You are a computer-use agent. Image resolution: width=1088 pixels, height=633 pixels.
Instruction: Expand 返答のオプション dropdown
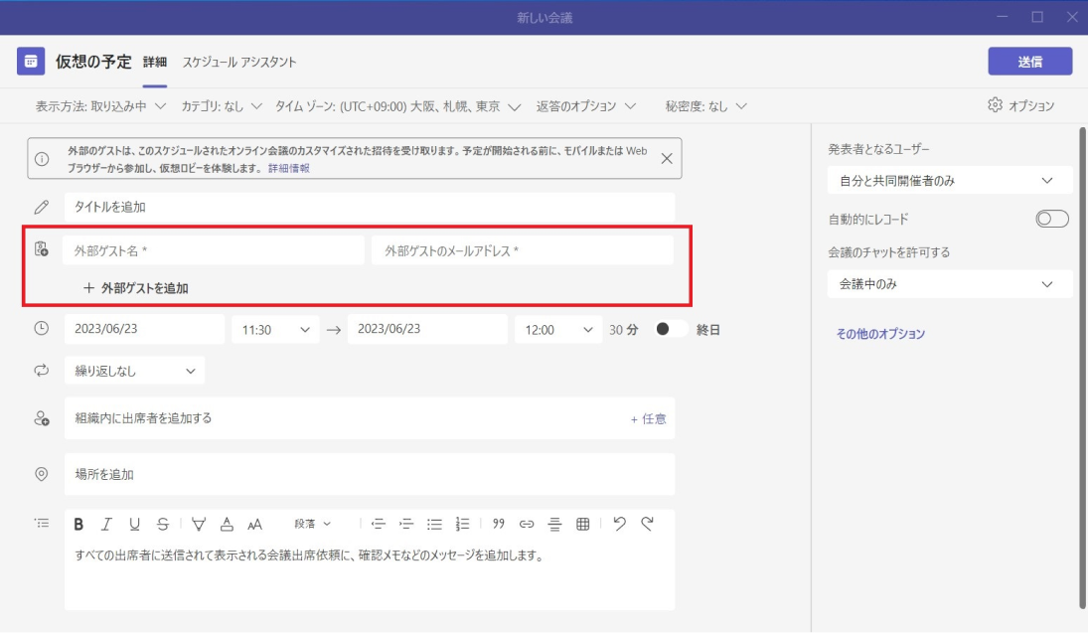pos(585,106)
